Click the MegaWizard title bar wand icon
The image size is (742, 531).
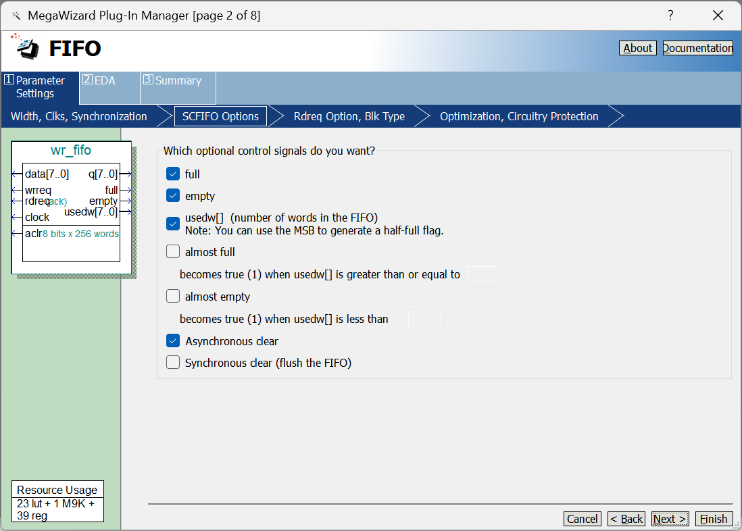click(16, 16)
